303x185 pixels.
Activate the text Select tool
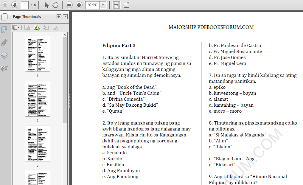coord(46,5)
